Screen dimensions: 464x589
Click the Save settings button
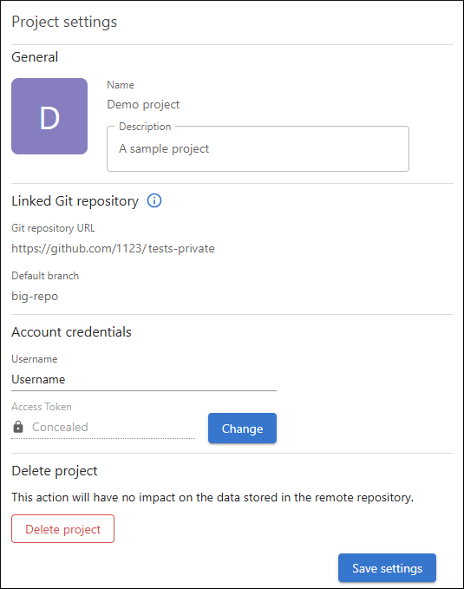pos(387,568)
